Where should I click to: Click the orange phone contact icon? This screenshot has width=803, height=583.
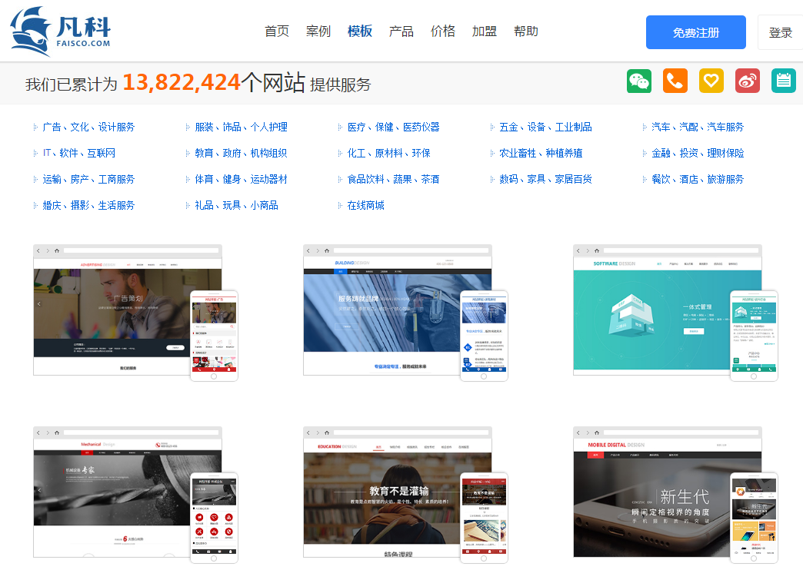pos(675,81)
